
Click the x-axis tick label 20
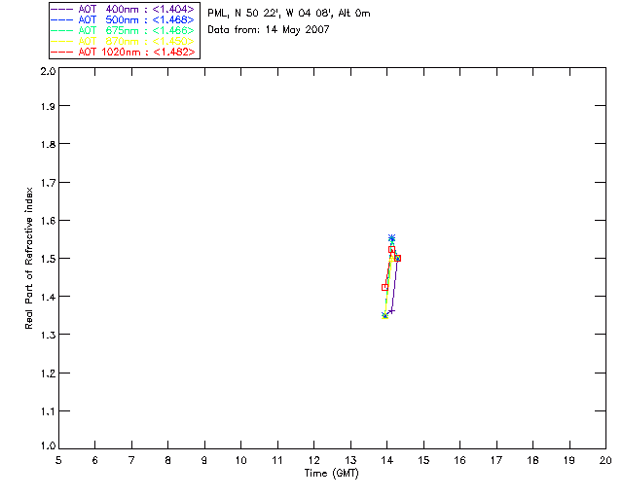[x=605, y=460]
